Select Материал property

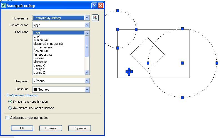pyautogui.click(x=59, y=62)
